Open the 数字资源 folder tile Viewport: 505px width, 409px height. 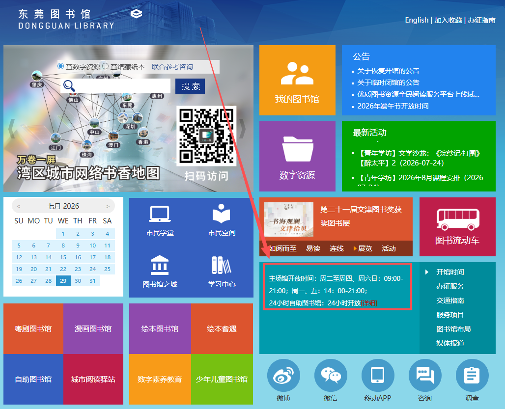pos(297,157)
